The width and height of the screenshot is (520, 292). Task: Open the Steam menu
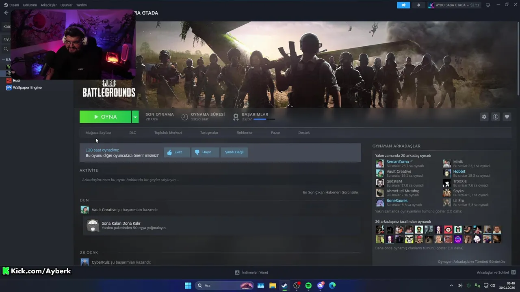tap(11, 5)
